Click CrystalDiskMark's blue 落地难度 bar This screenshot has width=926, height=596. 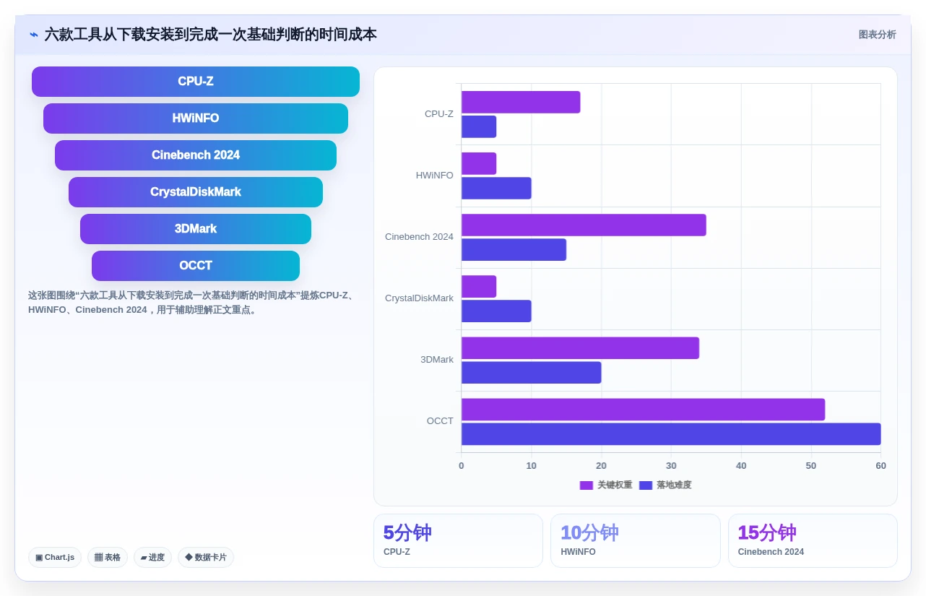click(x=496, y=311)
